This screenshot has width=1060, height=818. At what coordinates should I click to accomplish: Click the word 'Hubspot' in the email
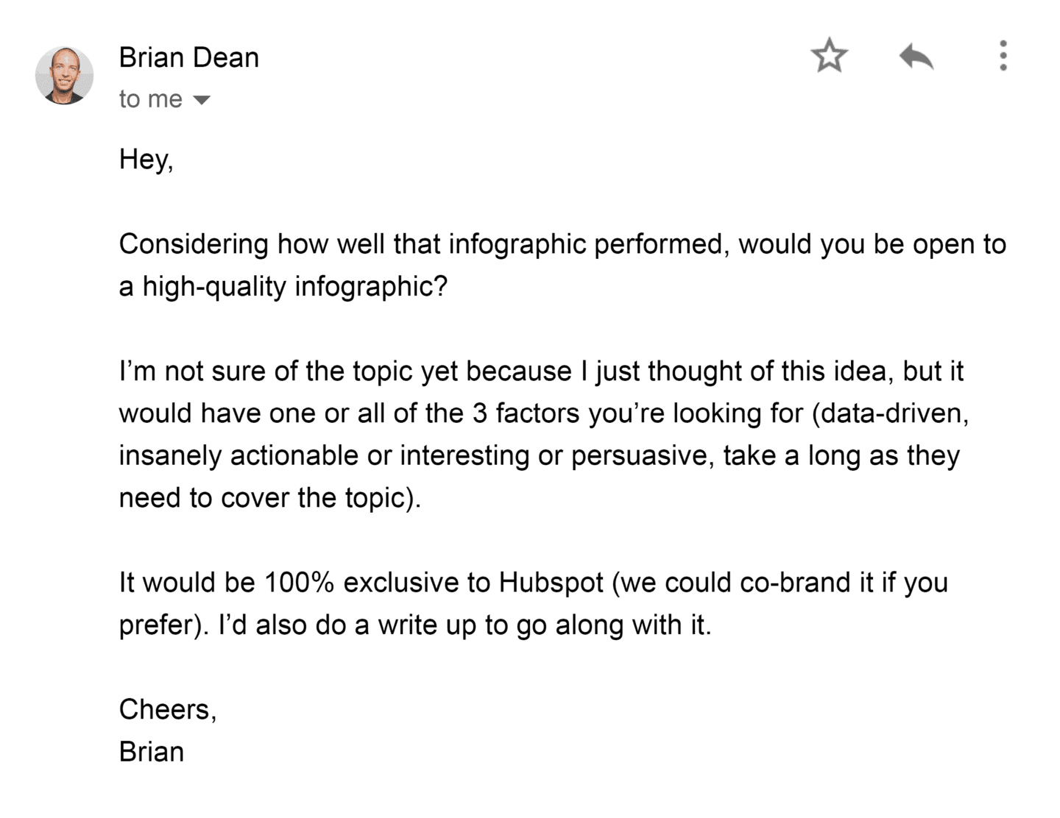[x=551, y=583]
